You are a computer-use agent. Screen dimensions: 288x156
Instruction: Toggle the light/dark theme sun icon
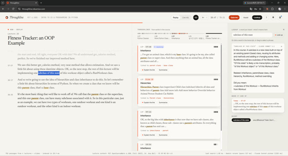[273, 17]
